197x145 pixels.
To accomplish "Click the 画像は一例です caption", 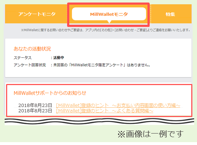I will tap(150, 134).
